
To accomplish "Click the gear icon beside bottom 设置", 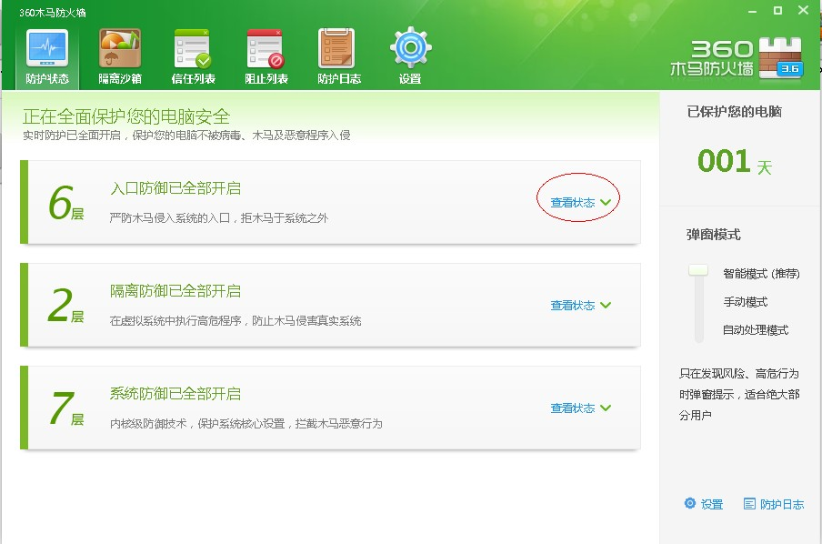I will pos(690,504).
